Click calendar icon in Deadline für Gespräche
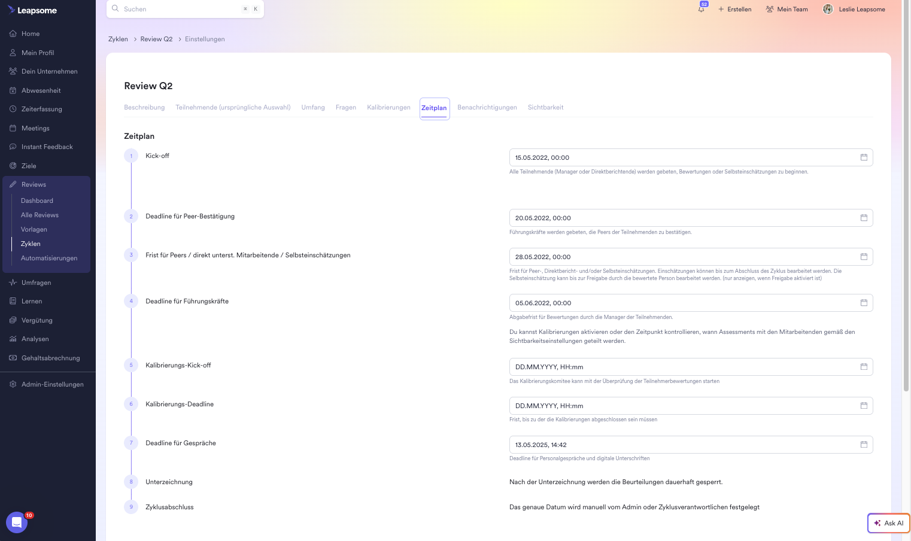The width and height of the screenshot is (911, 541). point(864,445)
